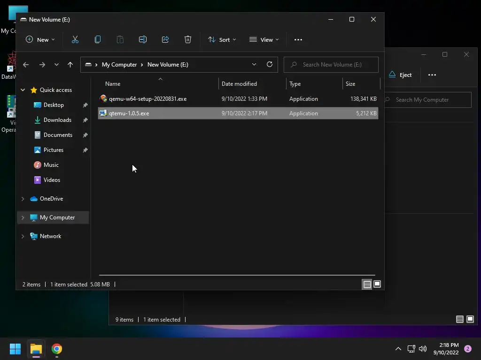Click the Rename icon in toolbar

coord(143,39)
